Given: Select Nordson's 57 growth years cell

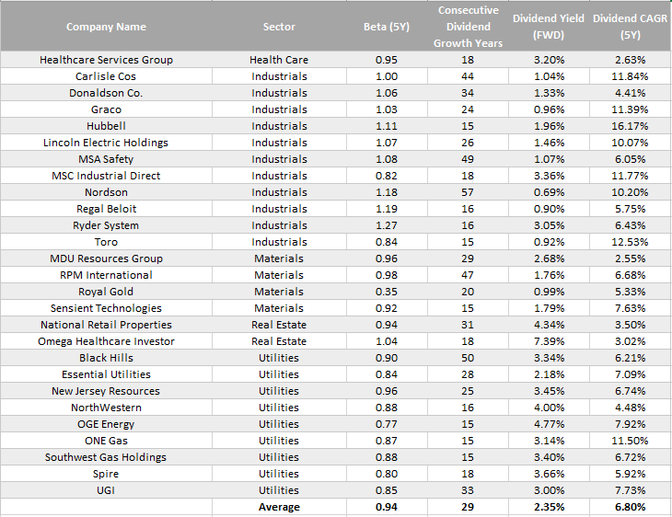Looking at the screenshot, I should [468, 192].
